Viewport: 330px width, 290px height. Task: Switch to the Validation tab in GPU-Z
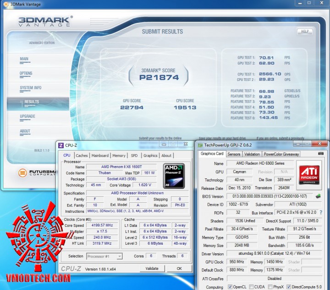252,154
